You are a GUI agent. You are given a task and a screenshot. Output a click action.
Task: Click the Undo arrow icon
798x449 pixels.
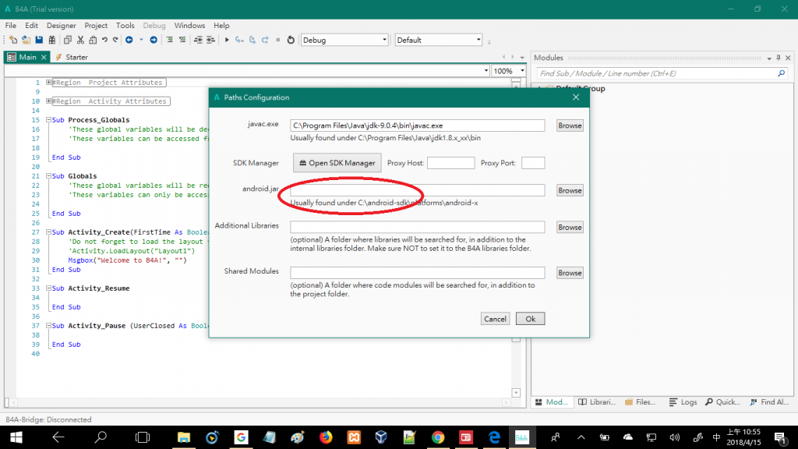(104, 40)
